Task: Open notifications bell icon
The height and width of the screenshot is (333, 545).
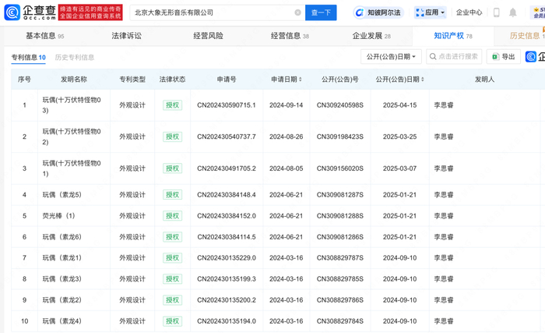Action: pos(513,12)
